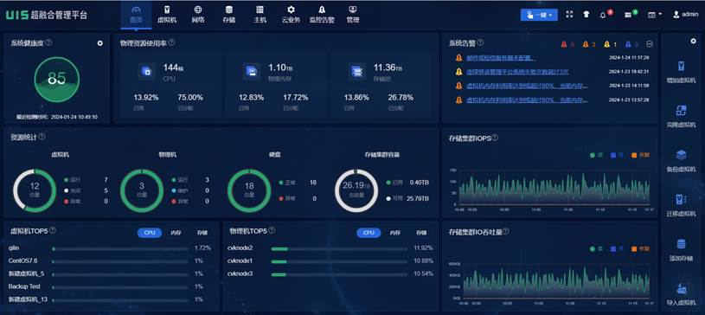The image size is (705, 315).
Task: Click 增加虚拟机 shortcut icon in sidebar
Action: 681,66
